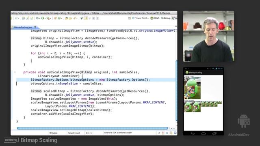
Task: Click the Run green play button in toolbar
Action: tap(43, 18)
